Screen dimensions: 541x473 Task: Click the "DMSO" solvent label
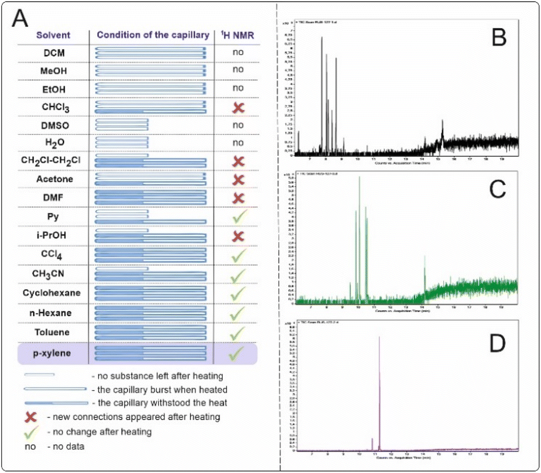[x=55, y=125]
